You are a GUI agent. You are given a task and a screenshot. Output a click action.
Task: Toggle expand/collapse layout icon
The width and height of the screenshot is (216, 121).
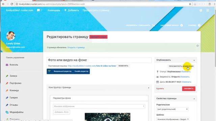[x=154, y=25]
